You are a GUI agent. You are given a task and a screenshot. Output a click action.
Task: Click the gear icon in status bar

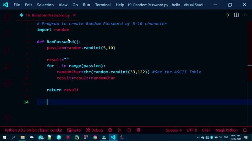(110, 130)
